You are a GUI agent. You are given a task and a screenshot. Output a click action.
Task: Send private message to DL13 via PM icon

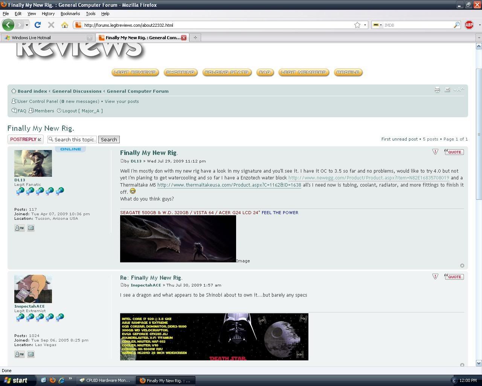tap(19, 228)
